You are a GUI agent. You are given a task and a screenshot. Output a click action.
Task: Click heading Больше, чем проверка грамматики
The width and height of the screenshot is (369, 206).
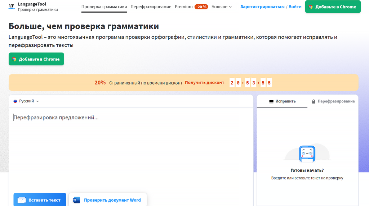pos(84,26)
